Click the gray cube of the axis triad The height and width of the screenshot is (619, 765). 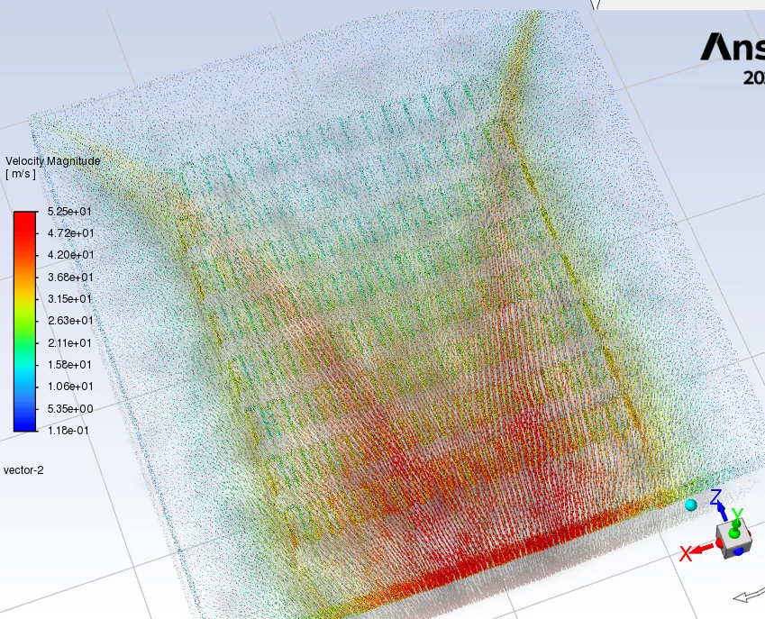(733, 540)
